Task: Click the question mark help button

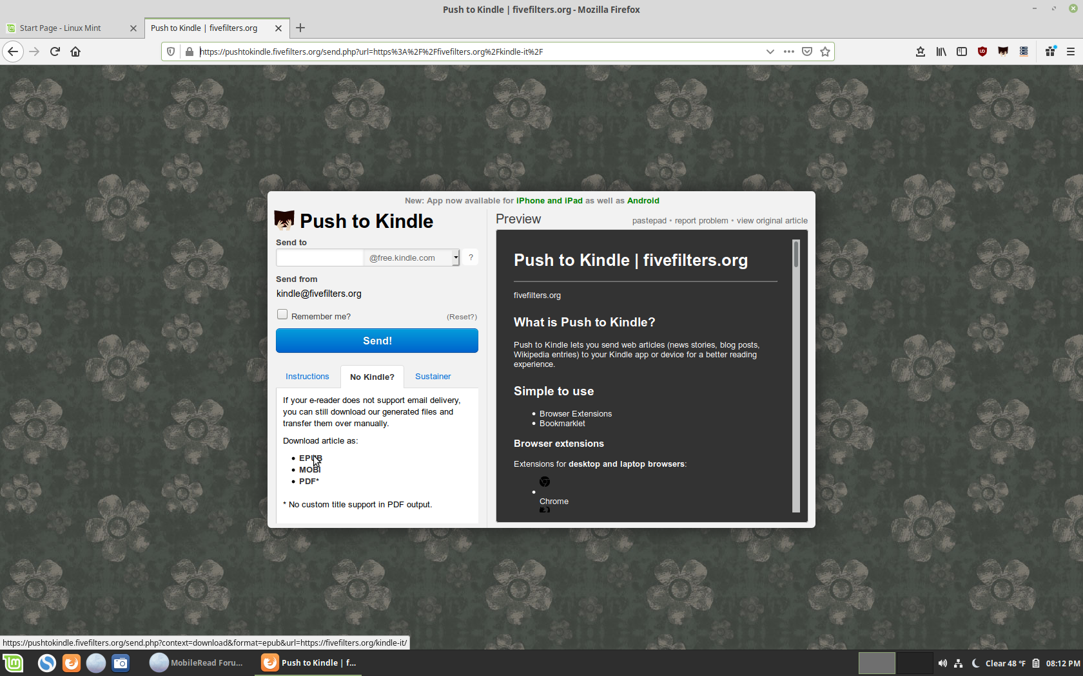Action: (471, 258)
